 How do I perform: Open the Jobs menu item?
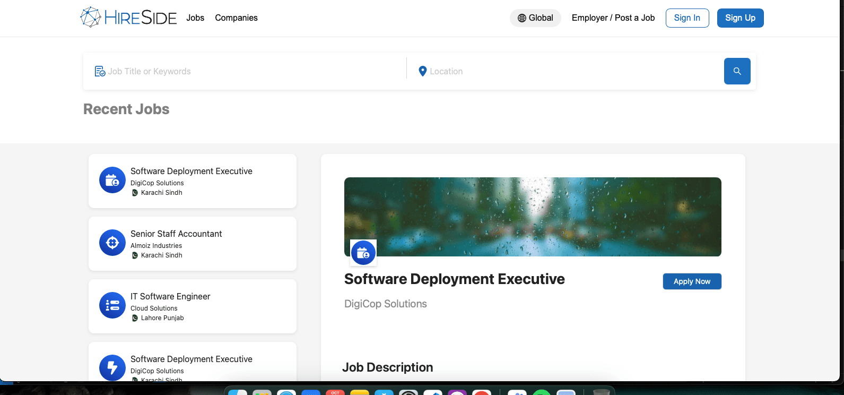point(195,18)
